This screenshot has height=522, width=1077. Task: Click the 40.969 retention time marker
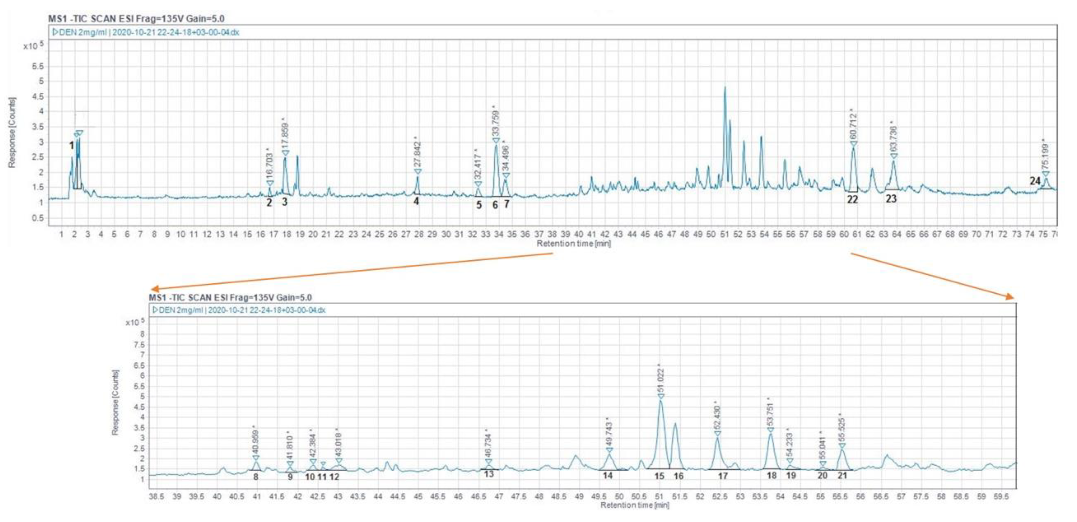point(256,458)
